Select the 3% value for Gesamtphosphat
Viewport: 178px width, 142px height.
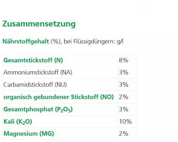[123, 109]
